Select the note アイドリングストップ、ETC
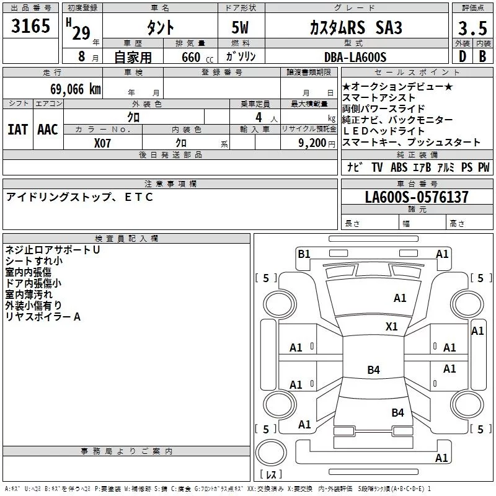 80,197
